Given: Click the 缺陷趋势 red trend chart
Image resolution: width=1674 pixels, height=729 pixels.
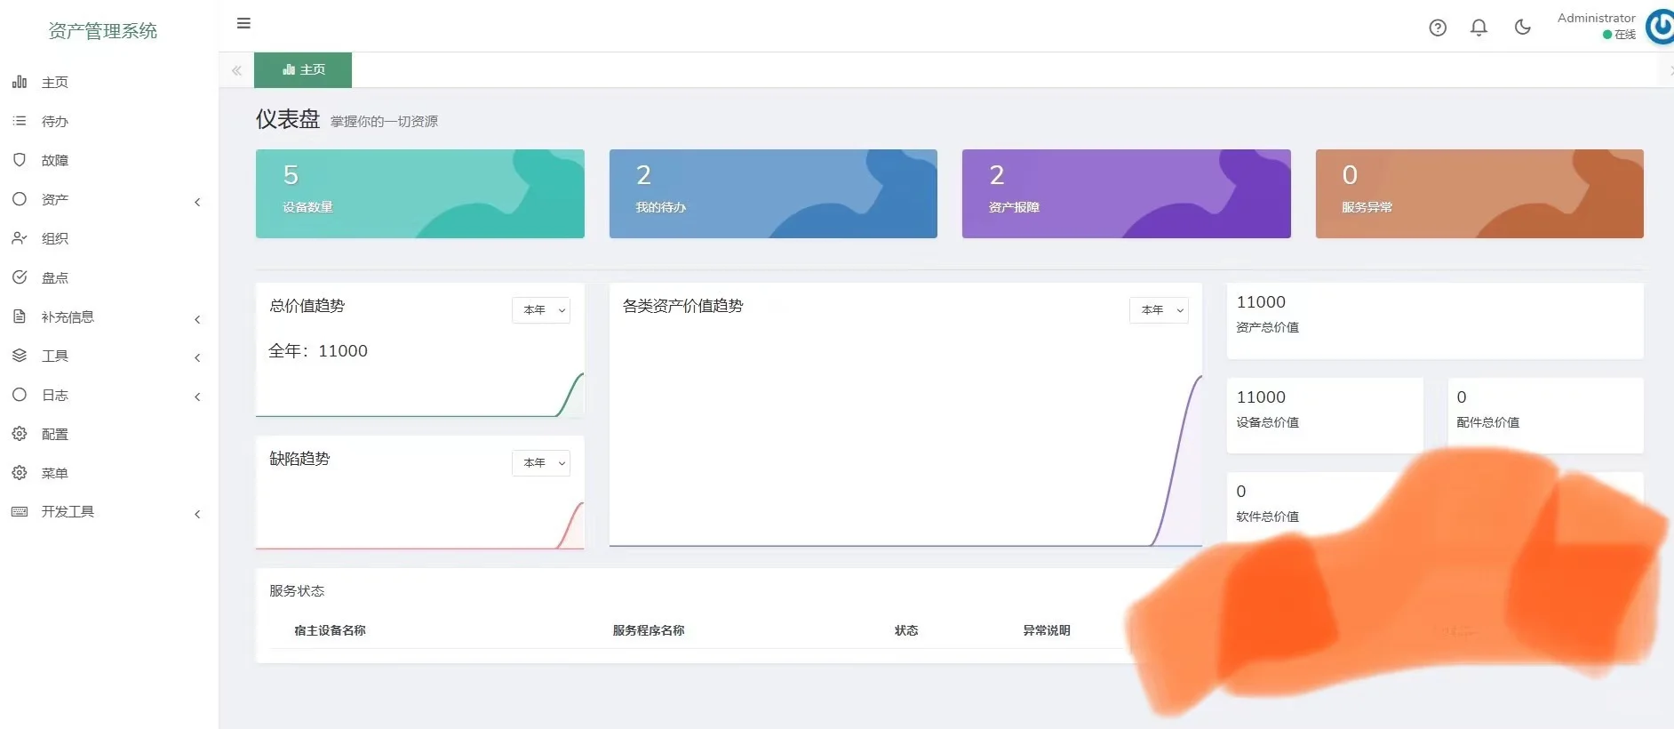Looking at the screenshot, I should coord(420,525).
